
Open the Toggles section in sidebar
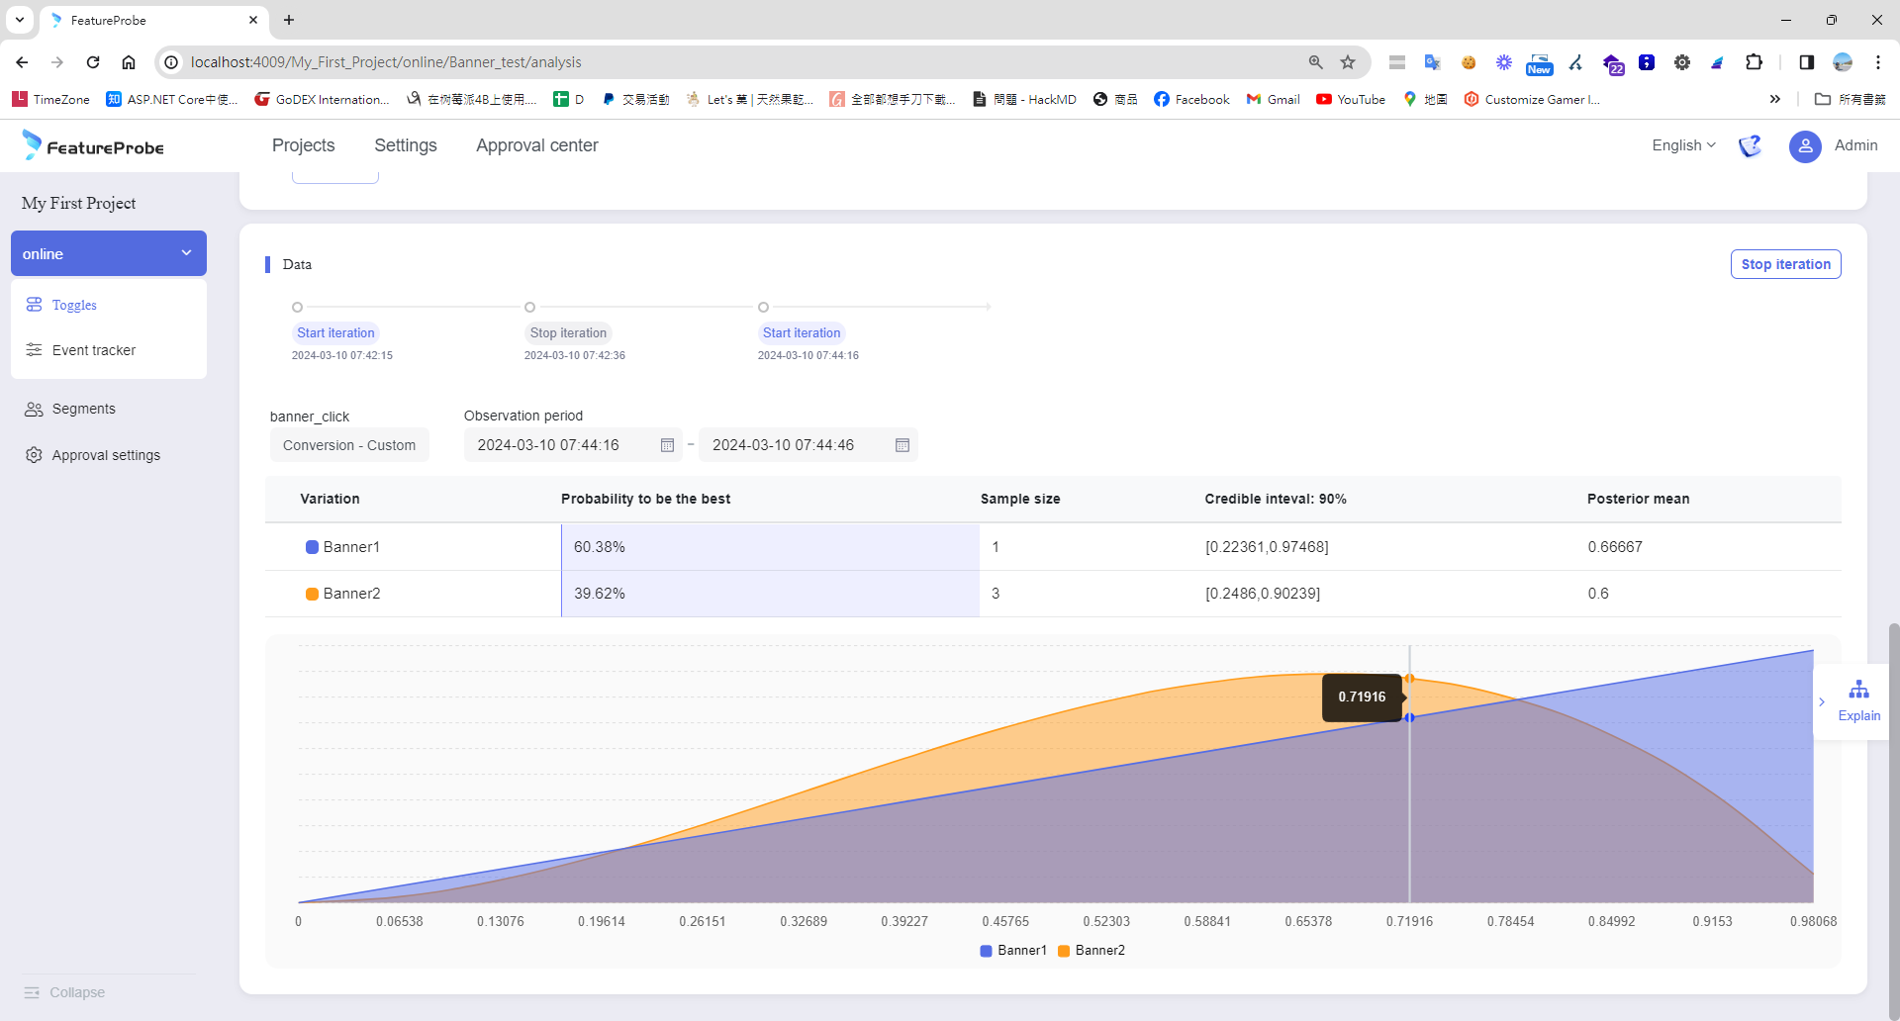pos(74,305)
